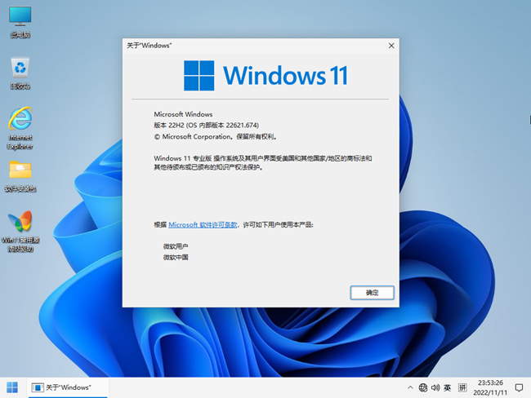This screenshot has width=531, height=398.
Task: Open the Microsoft 软件许可条款 link
Action: pos(203,224)
